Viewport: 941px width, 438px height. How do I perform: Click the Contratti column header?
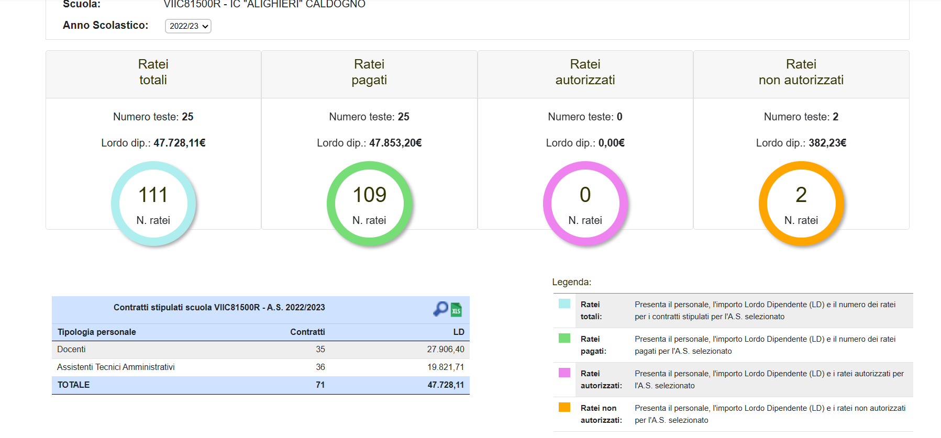click(x=307, y=332)
